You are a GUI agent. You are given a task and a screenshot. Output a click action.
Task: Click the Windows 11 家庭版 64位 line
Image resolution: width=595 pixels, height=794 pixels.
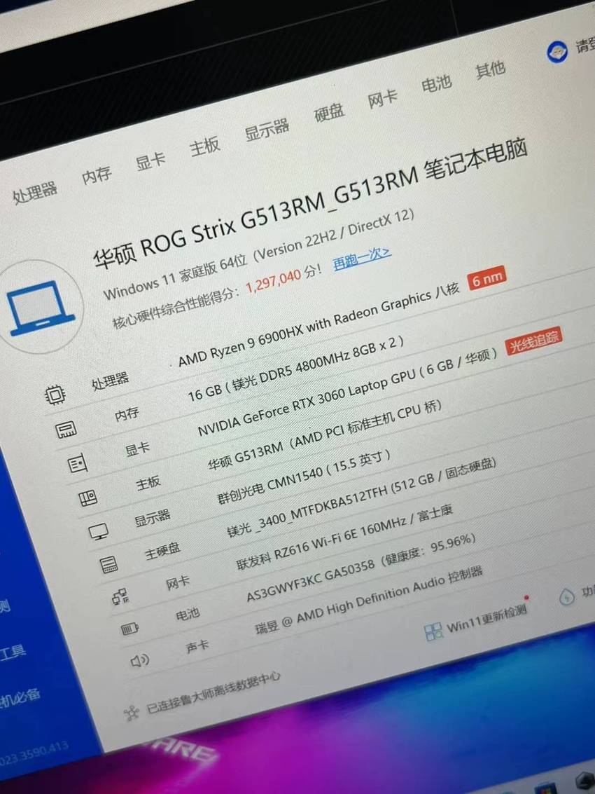tap(258, 253)
